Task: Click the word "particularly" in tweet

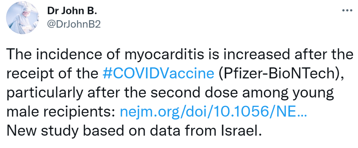Action: point(42,93)
